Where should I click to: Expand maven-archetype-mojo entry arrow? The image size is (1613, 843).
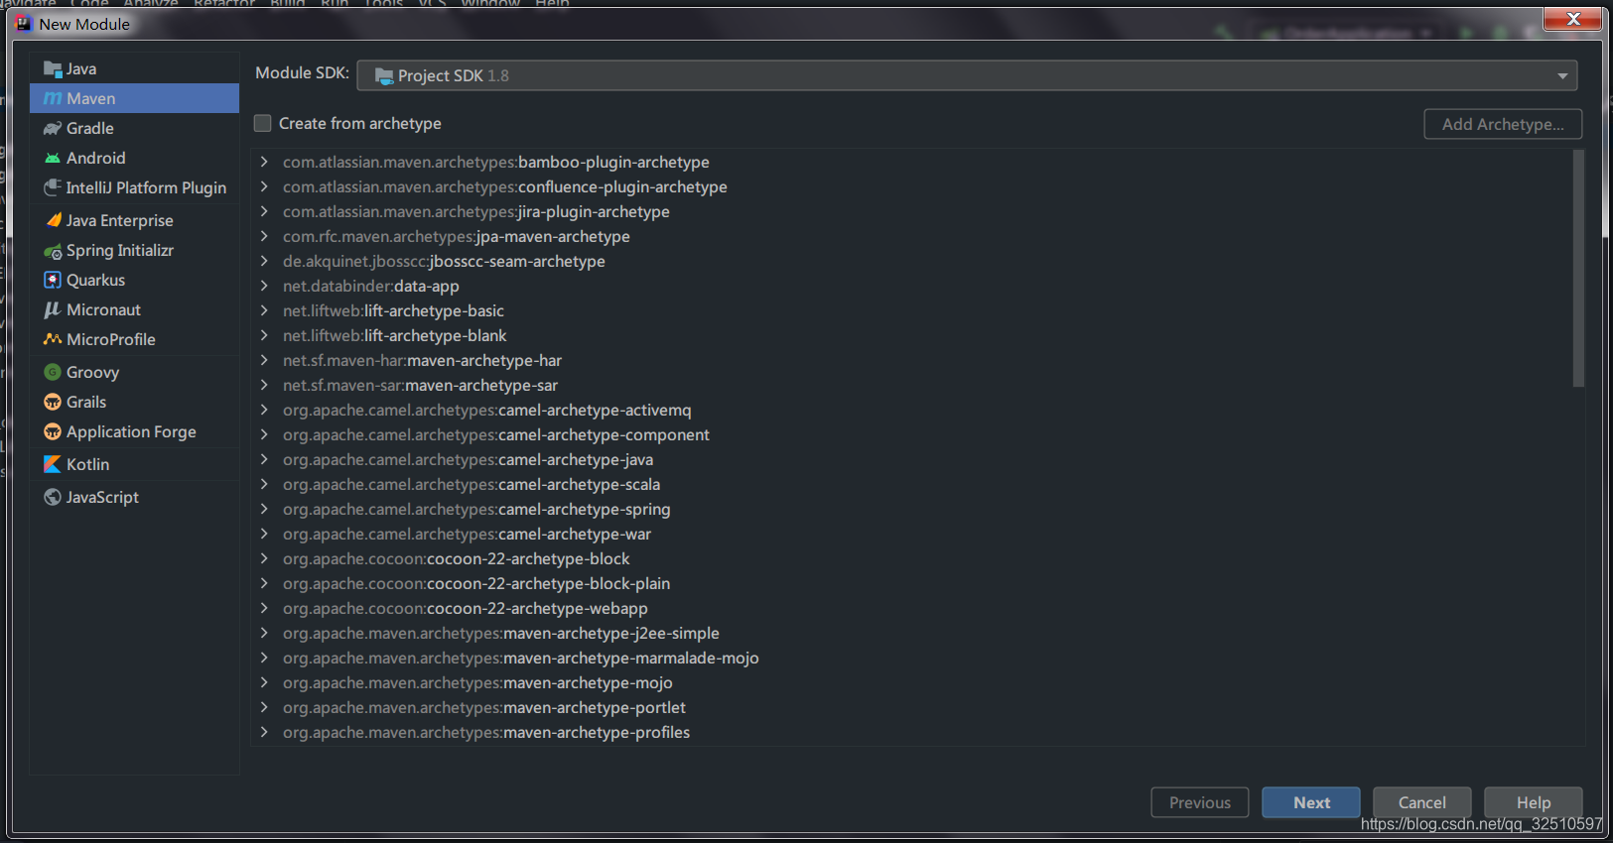tap(264, 682)
